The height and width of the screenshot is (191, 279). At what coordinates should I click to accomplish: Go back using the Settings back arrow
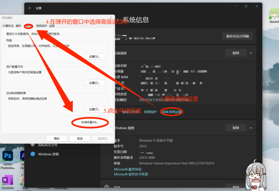(30, 8)
